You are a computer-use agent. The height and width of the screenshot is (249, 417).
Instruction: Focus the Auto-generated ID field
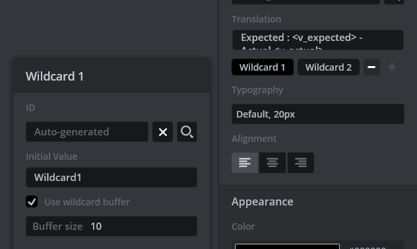[x=87, y=132]
